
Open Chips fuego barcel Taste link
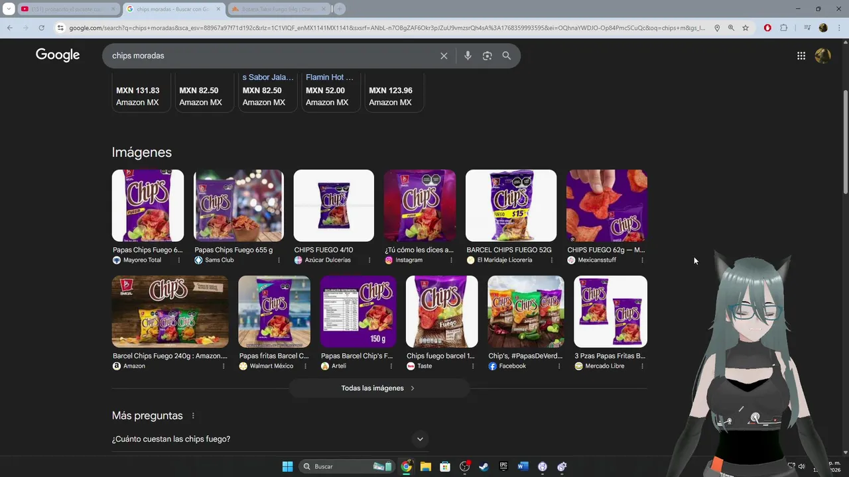440,356
